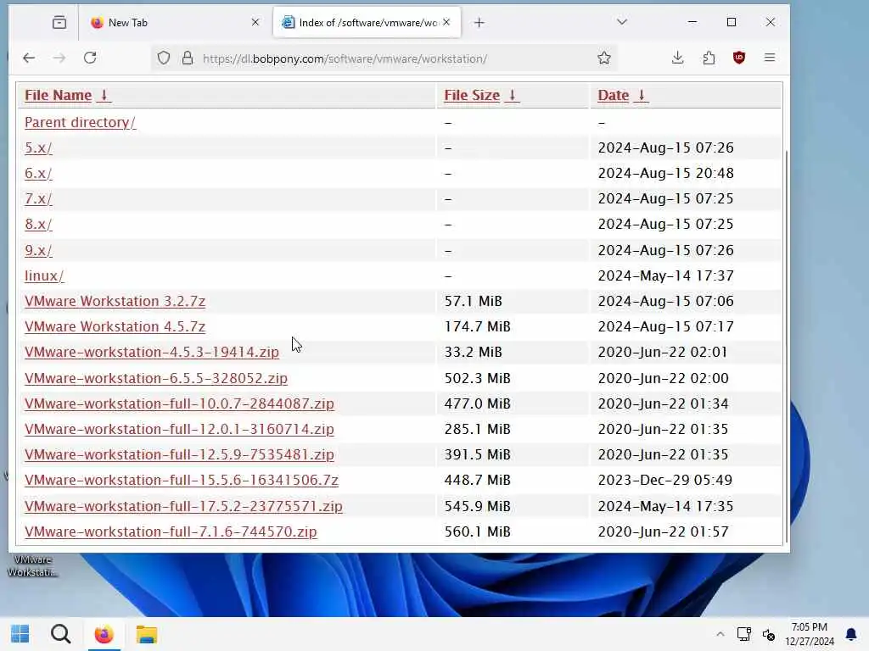Screen dimensions: 869x651
Task: Click the Firefox taskbar icon
Action: (x=104, y=634)
